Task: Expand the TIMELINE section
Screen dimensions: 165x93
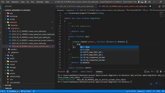Action: (8, 88)
